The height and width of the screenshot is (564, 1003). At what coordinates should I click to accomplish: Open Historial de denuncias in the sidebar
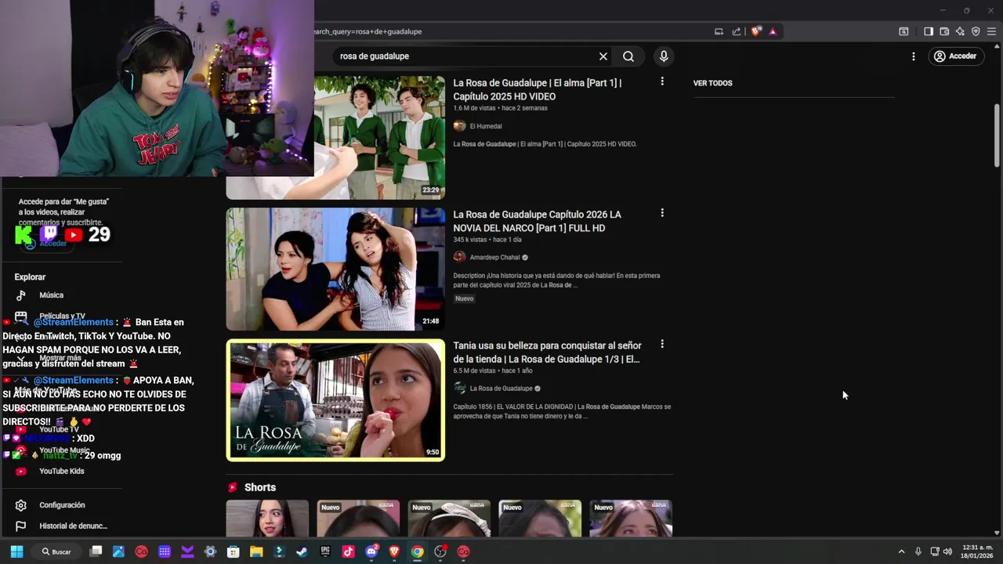point(74,526)
